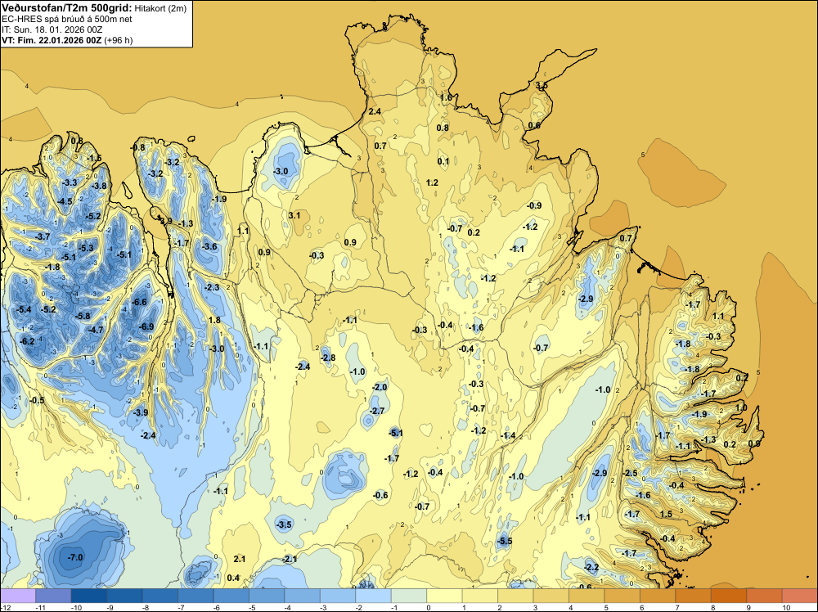The image size is (818, 612).
Task: Select the -2.5 temperature label
Action: [630, 473]
